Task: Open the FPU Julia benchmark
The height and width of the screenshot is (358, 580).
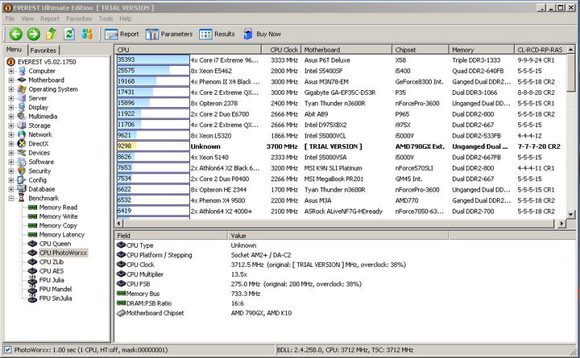Action: (52, 280)
